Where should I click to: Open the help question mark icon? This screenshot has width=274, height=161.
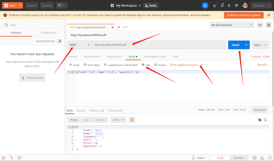[x=270, y=158]
